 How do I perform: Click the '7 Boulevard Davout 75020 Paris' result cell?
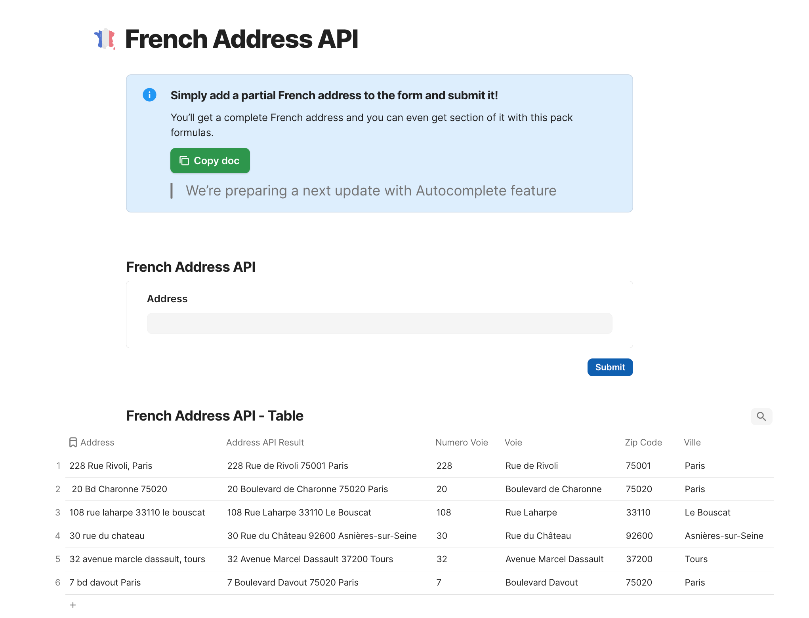tap(293, 582)
